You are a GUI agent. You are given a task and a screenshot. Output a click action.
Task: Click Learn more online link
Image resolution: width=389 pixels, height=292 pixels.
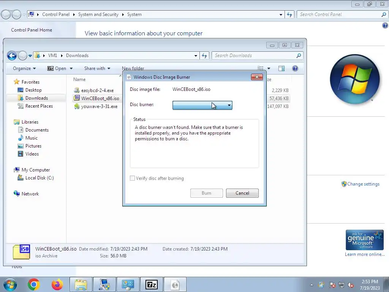tap(365, 254)
